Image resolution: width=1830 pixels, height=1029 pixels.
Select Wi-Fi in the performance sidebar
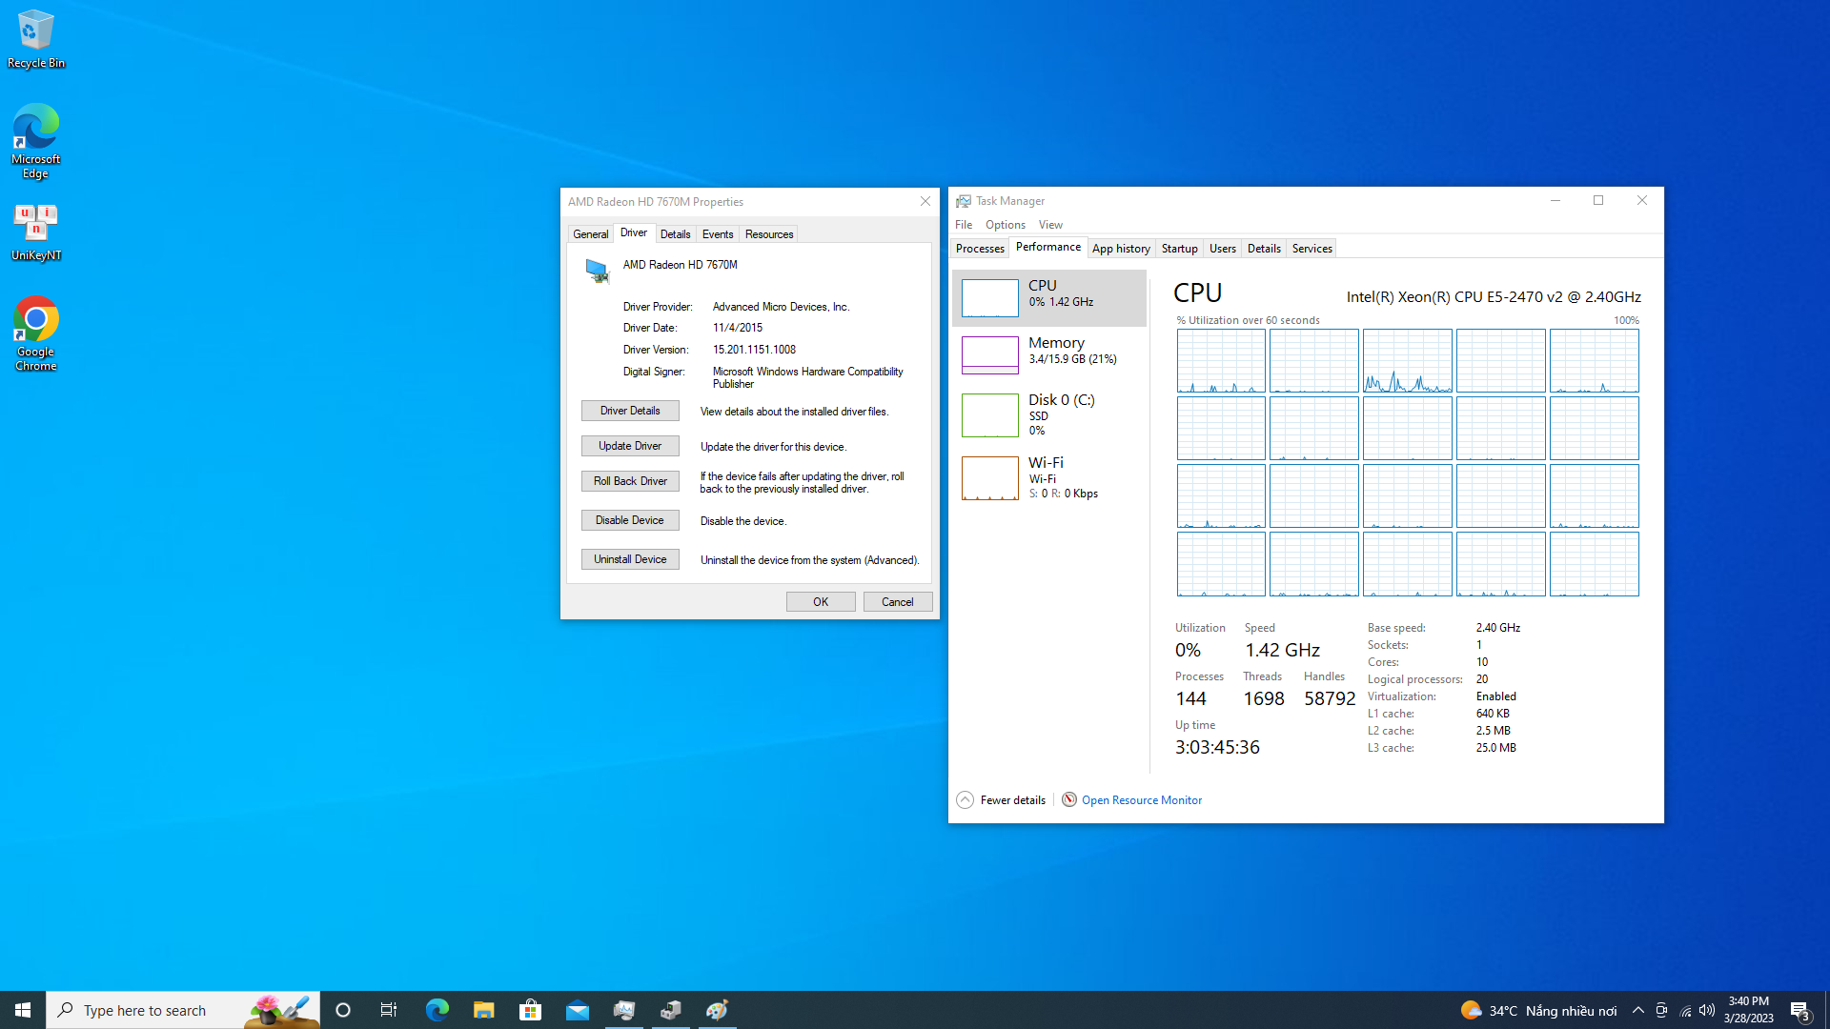(1049, 477)
